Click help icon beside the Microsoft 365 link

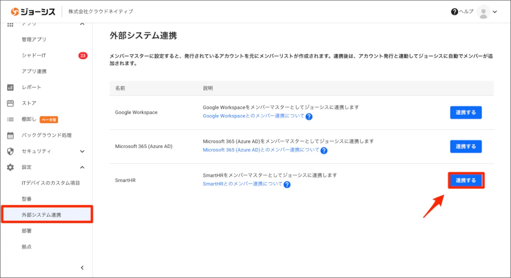point(324,150)
